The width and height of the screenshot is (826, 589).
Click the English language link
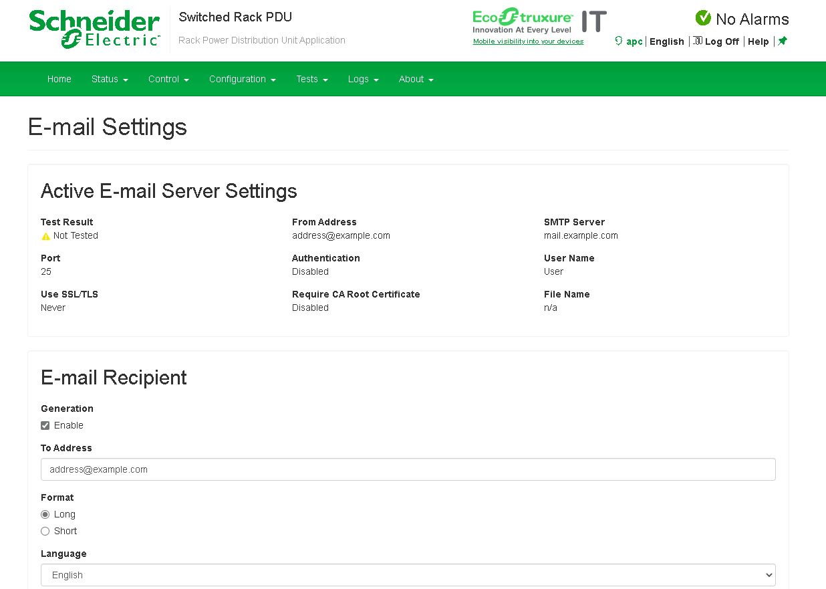(667, 41)
